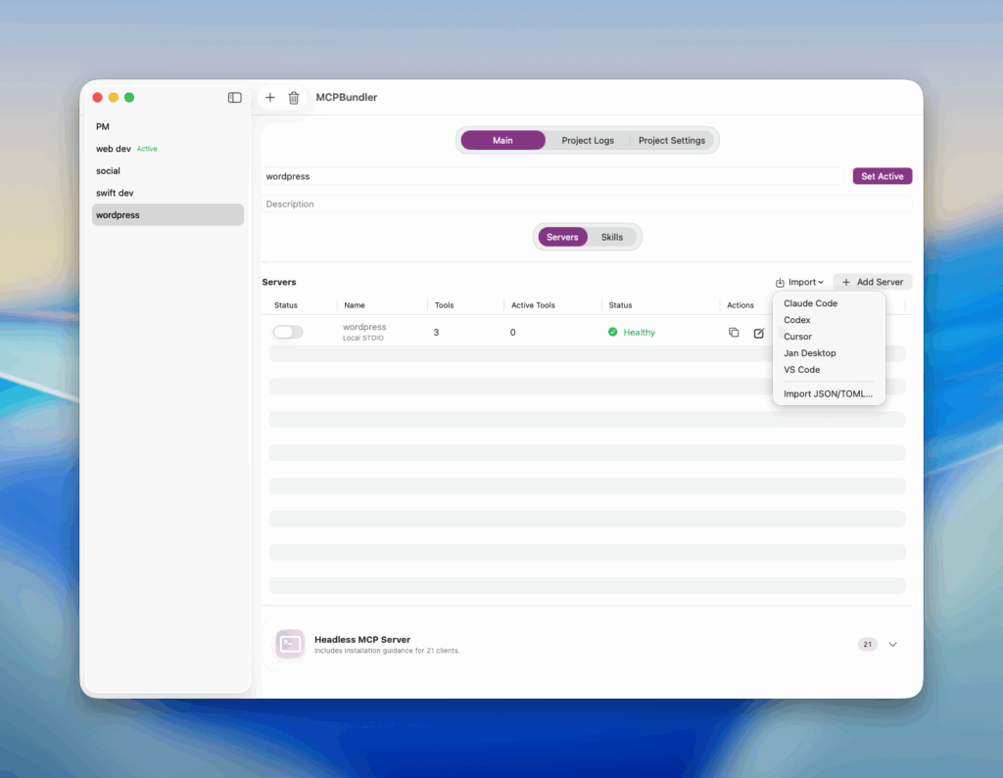Expand the Headless MCP Server chevron
Viewport: 1003px width, 778px height.
[x=892, y=644]
